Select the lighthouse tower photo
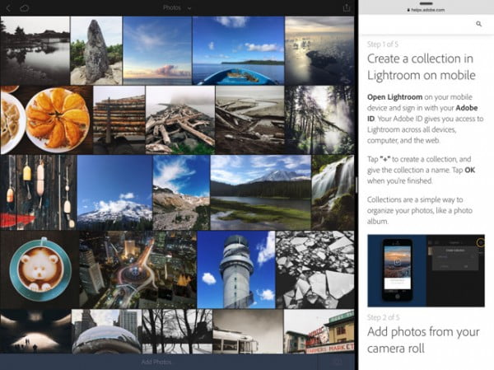The image size is (494, 370). [235, 269]
